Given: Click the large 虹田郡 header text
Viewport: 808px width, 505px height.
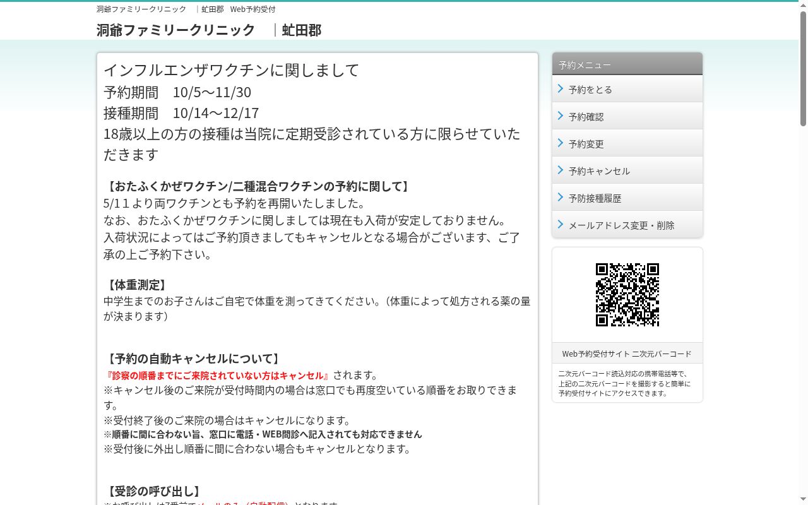Looking at the screenshot, I should (x=302, y=30).
